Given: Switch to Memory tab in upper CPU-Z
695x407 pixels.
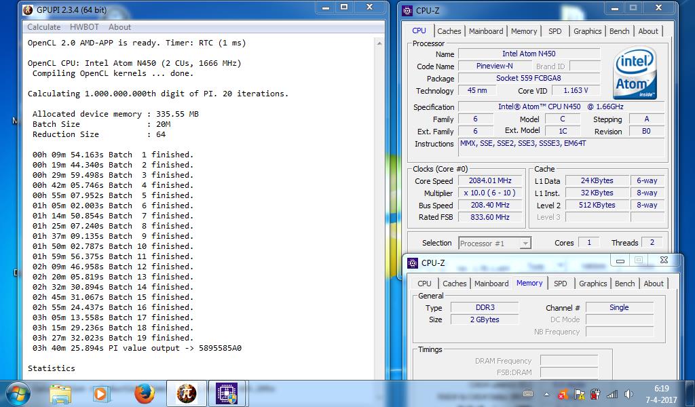Looking at the screenshot, I should [x=524, y=31].
